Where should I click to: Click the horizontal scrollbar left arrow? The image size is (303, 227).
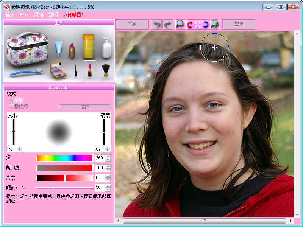coord(118,221)
